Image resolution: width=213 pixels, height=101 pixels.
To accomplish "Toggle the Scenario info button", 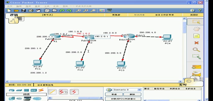I will tap(109, 90).
